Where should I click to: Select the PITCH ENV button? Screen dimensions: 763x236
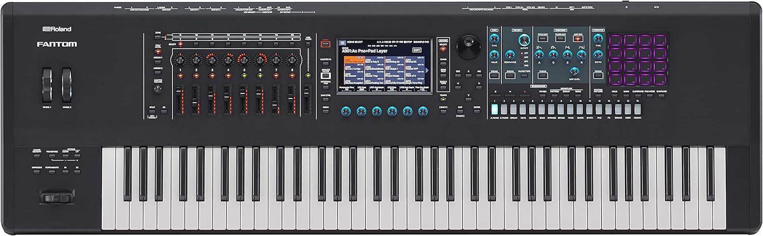point(542,39)
